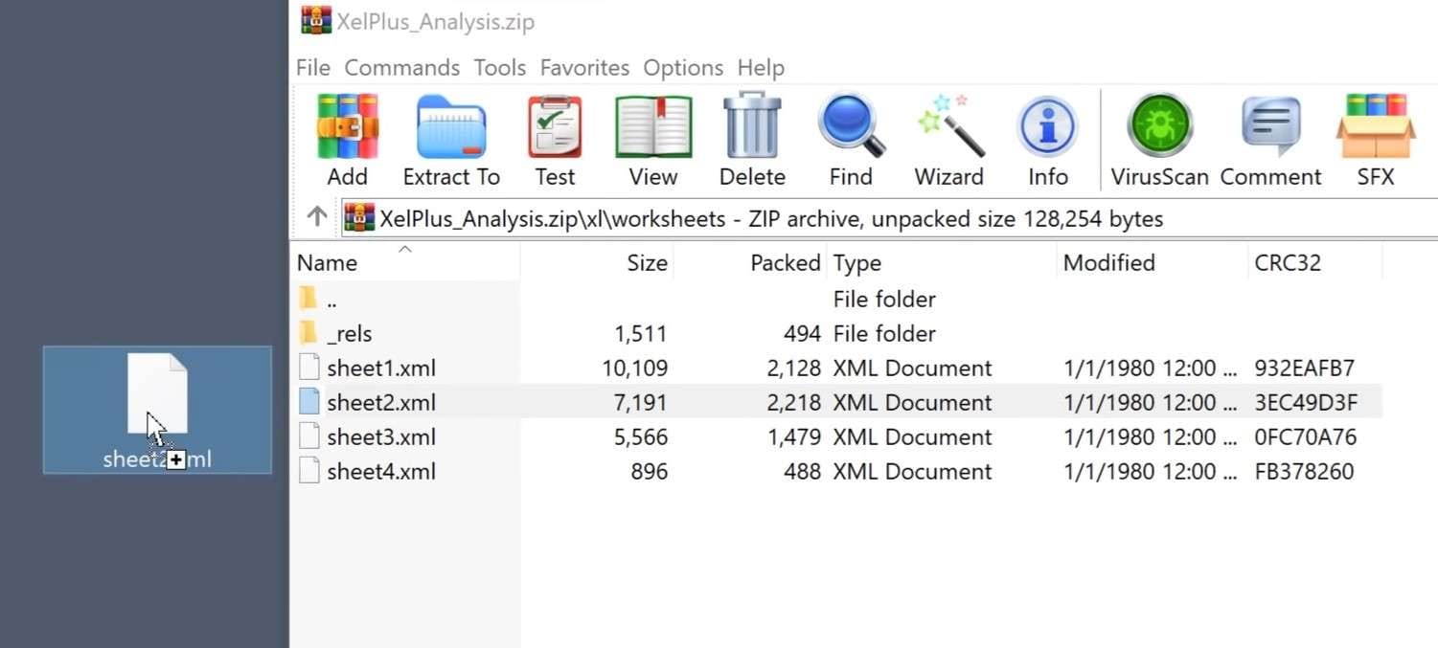Open the Options menu

pos(683,68)
